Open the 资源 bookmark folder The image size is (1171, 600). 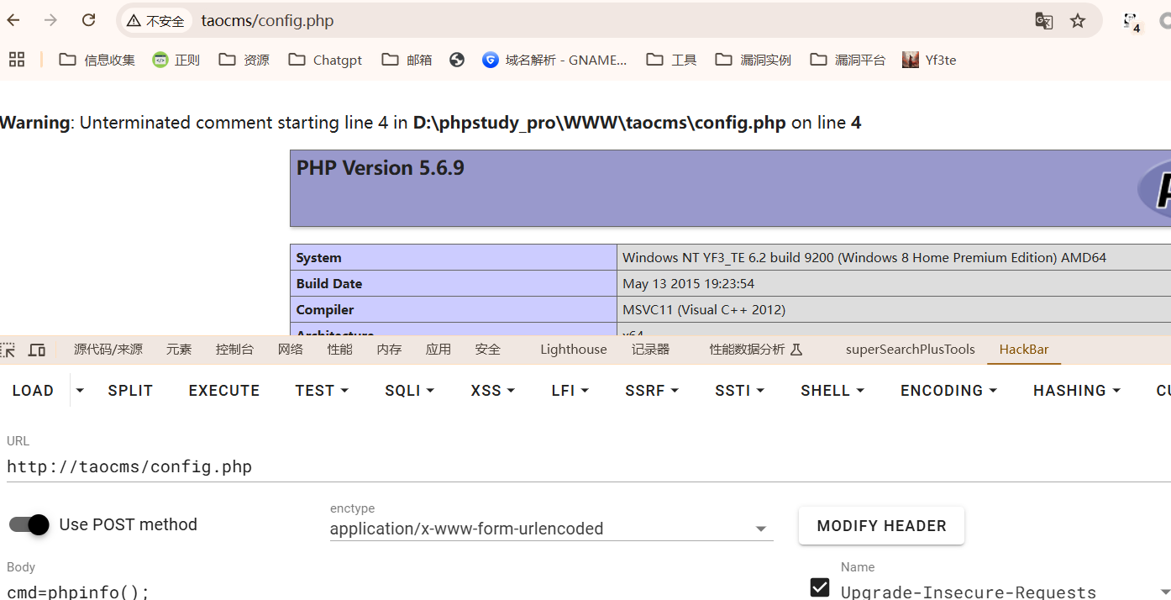tap(244, 60)
